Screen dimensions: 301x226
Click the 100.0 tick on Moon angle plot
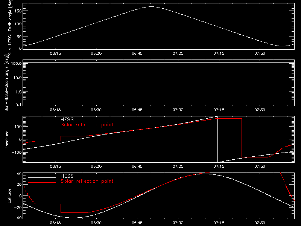(16, 63)
